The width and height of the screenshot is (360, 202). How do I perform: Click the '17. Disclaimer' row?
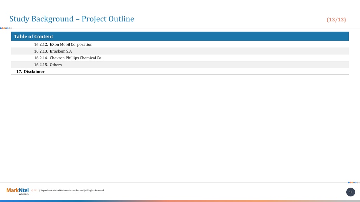(x=180, y=72)
